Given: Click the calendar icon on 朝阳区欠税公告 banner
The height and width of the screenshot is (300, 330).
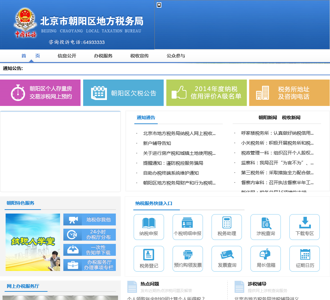Looking at the screenshot, I should click(99, 93).
